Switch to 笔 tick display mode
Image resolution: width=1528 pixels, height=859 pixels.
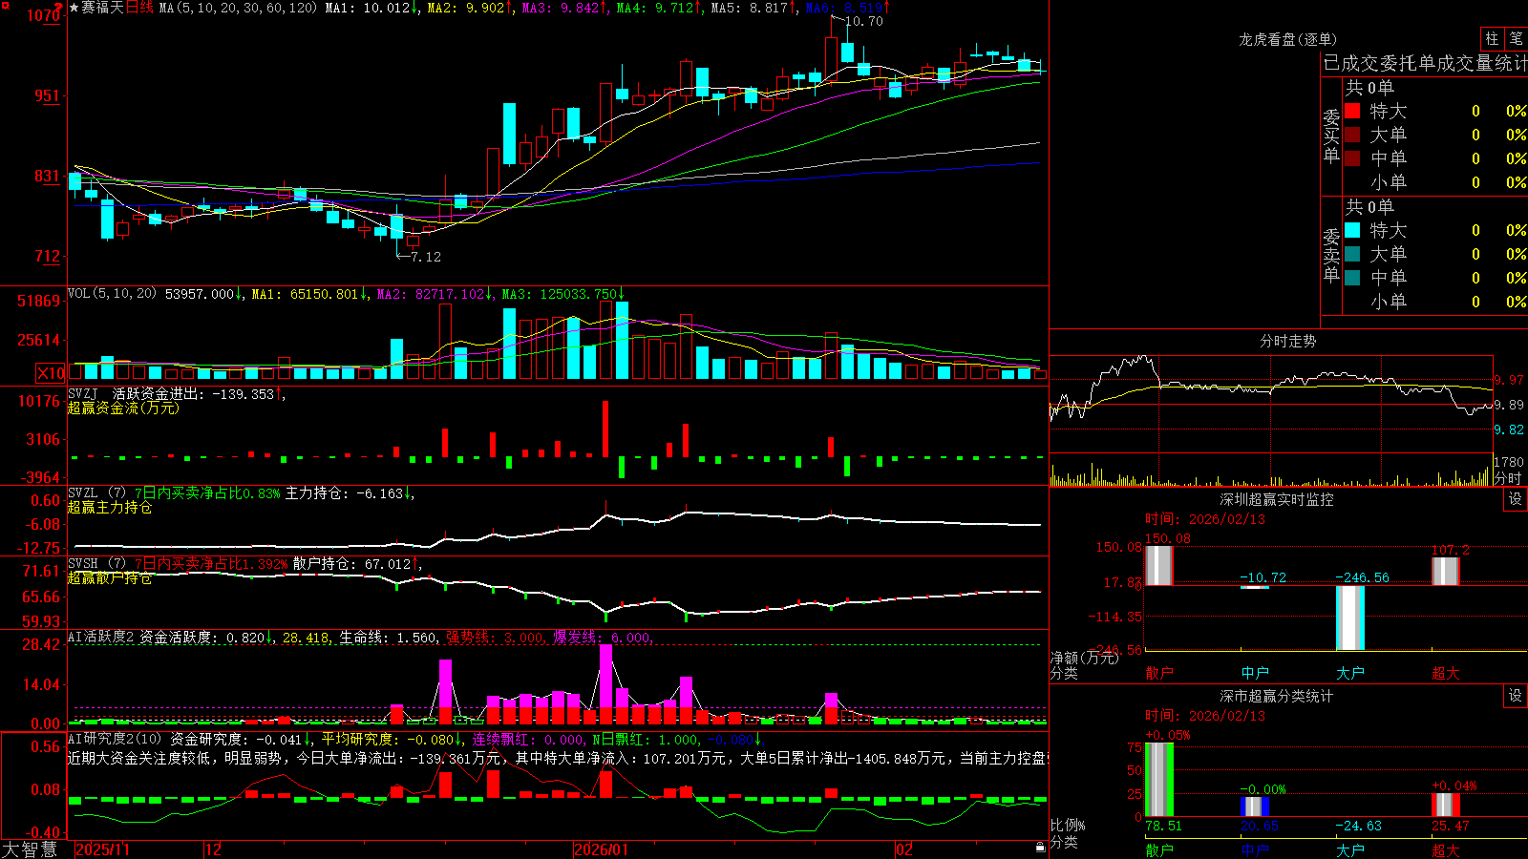pos(1516,38)
